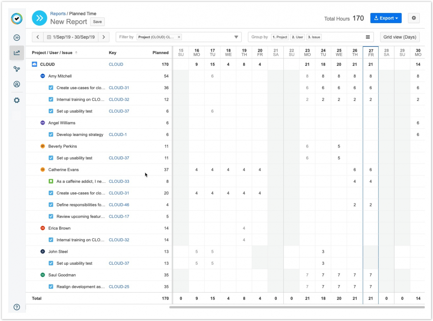This screenshot has width=433, height=321.
Task: Open Grid view (Days) selector
Action: click(x=399, y=37)
